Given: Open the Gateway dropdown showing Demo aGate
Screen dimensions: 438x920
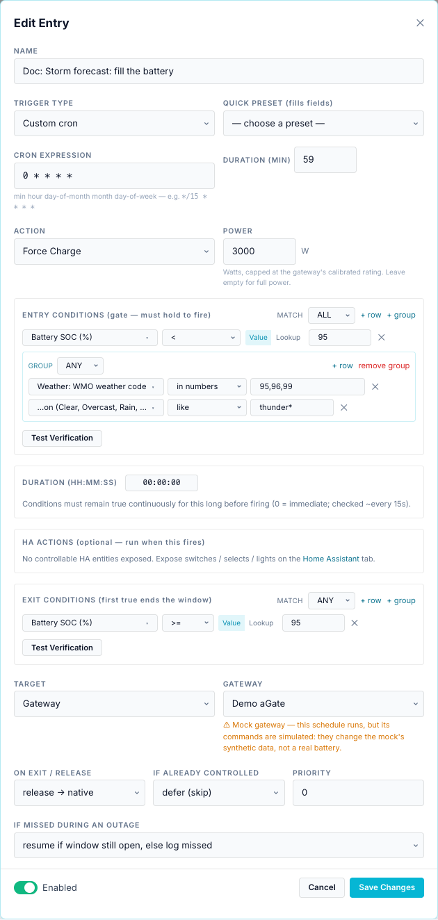Looking at the screenshot, I should coord(323,704).
